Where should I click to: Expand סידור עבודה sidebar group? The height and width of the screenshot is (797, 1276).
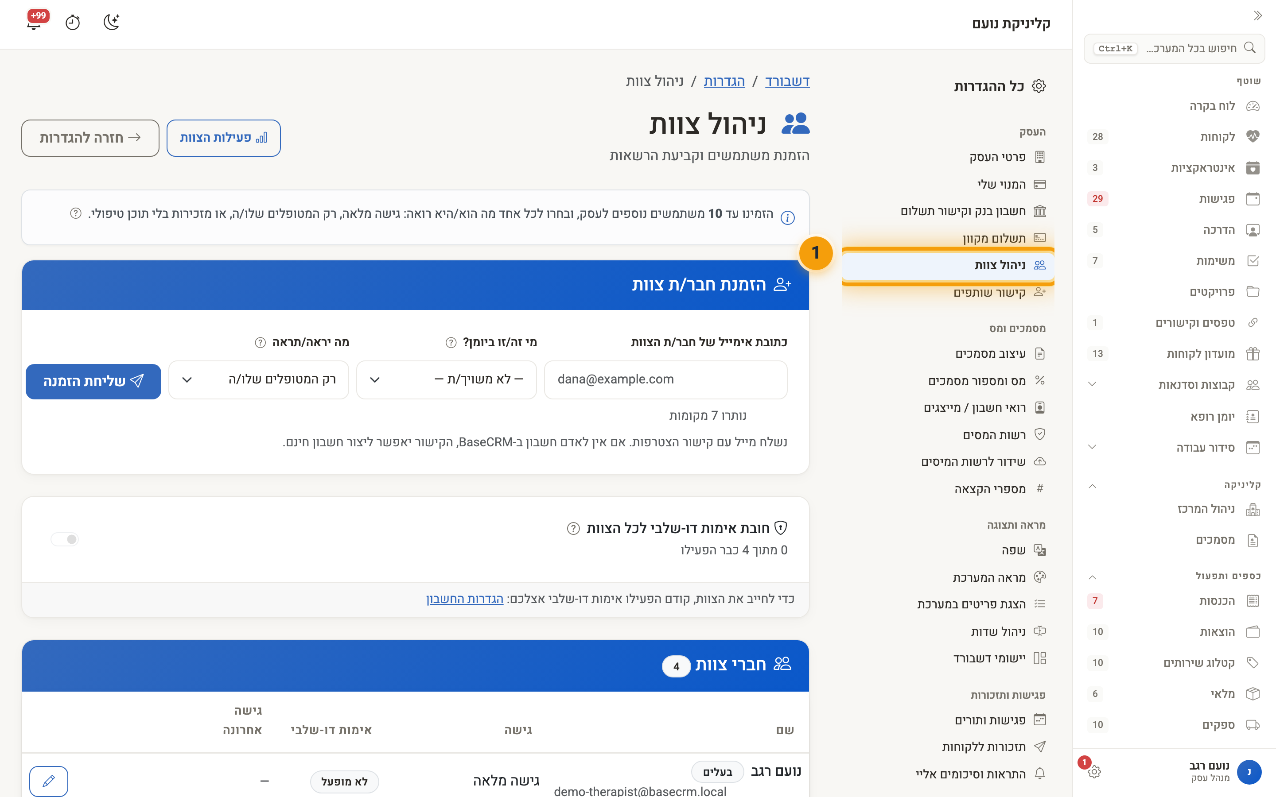pos(1174,448)
